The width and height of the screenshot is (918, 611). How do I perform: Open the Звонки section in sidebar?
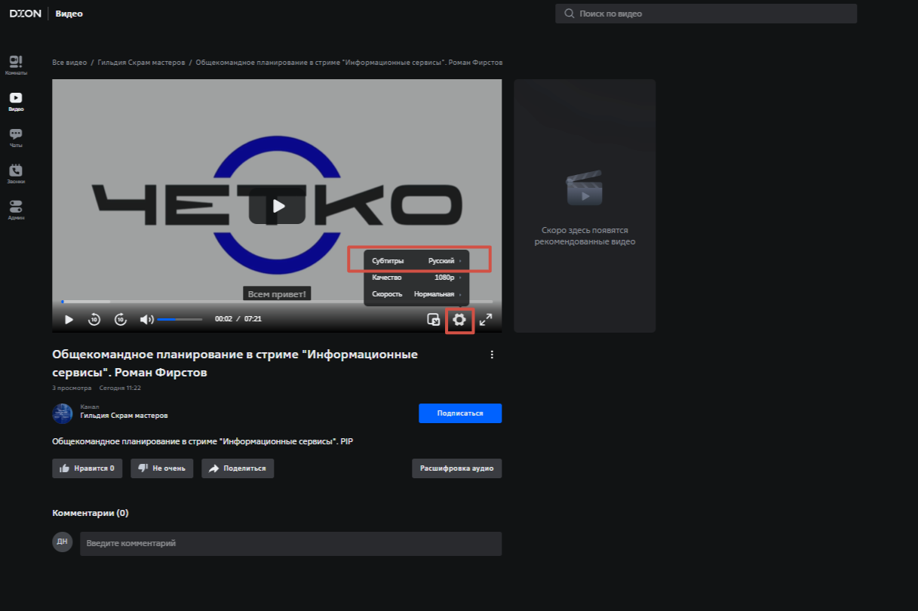pyautogui.click(x=16, y=174)
